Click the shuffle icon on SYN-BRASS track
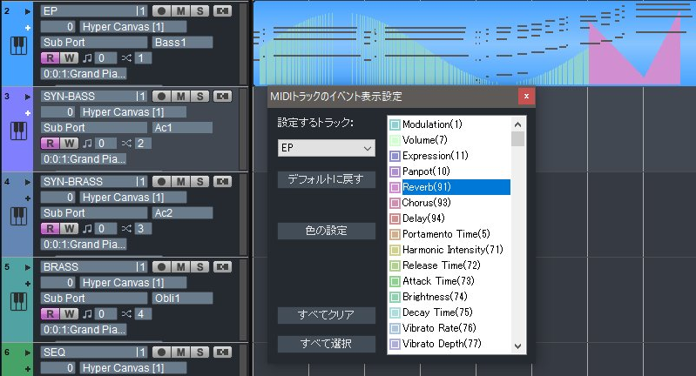This screenshot has width=696, height=376. (x=126, y=228)
